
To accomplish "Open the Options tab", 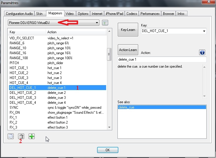I will pyautogui.click(x=83, y=14).
